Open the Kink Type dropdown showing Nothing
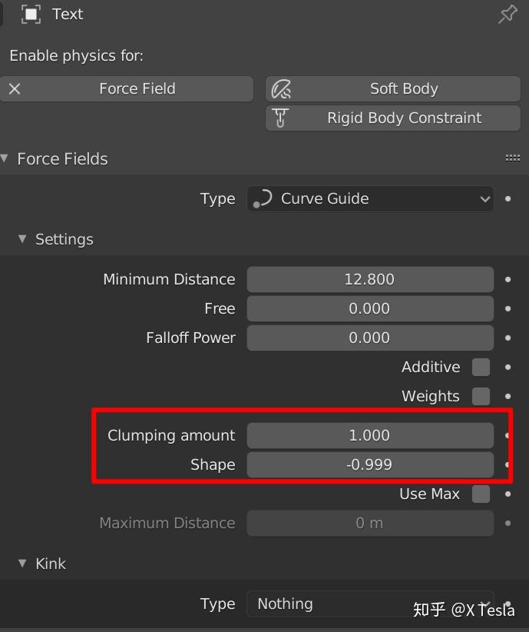 (x=370, y=604)
